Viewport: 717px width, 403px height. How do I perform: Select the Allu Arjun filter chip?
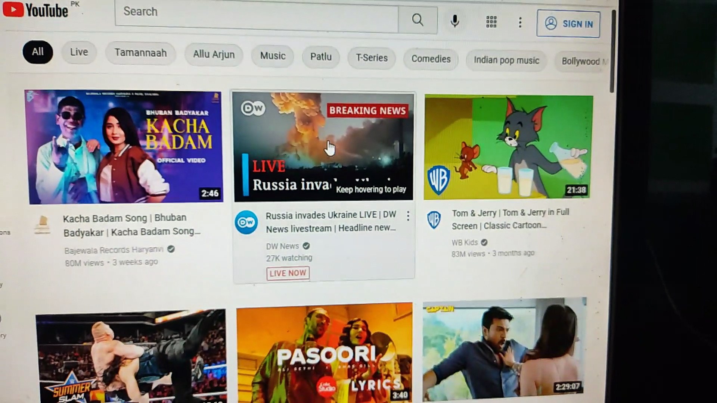click(214, 54)
